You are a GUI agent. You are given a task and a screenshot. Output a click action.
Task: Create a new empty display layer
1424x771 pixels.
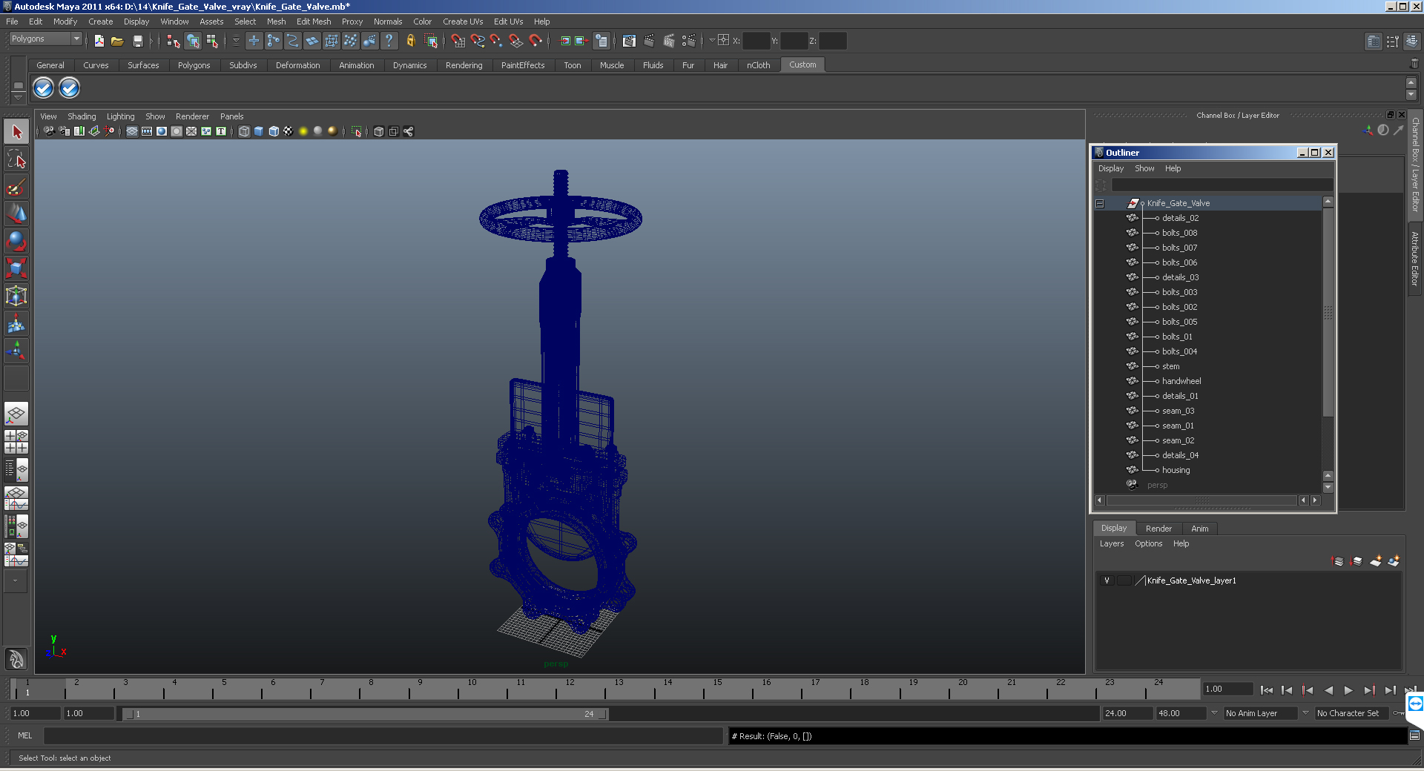pyautogui.click(x=1375, y=561)
